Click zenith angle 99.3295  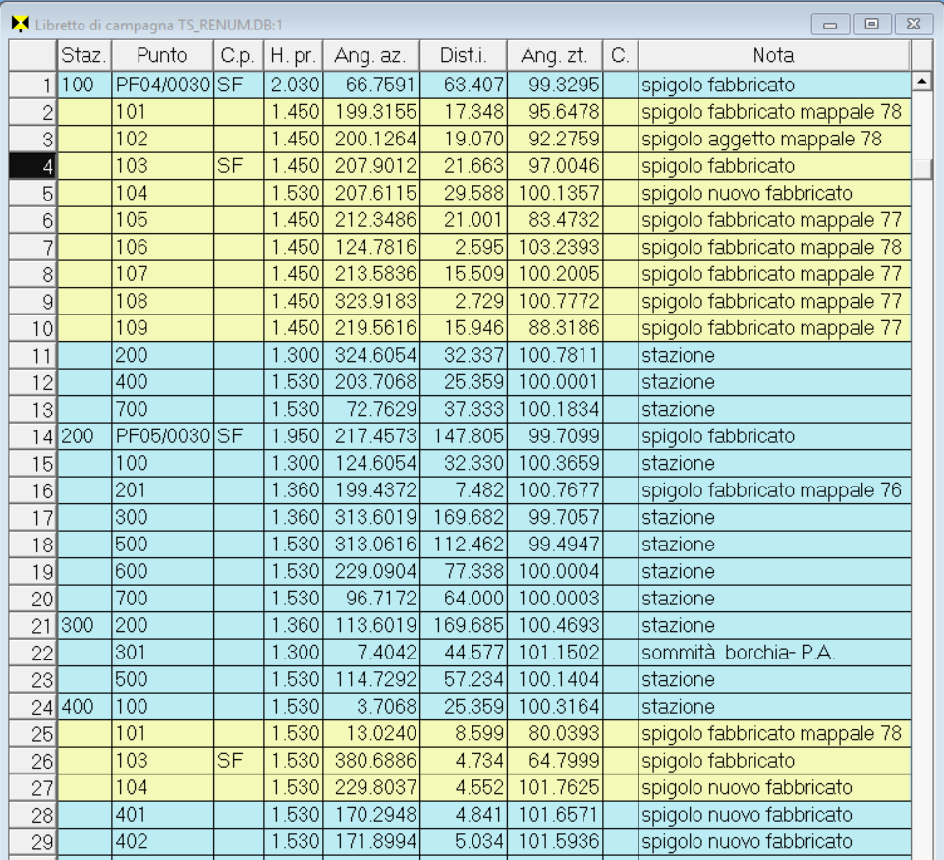[x=554, y=85]
